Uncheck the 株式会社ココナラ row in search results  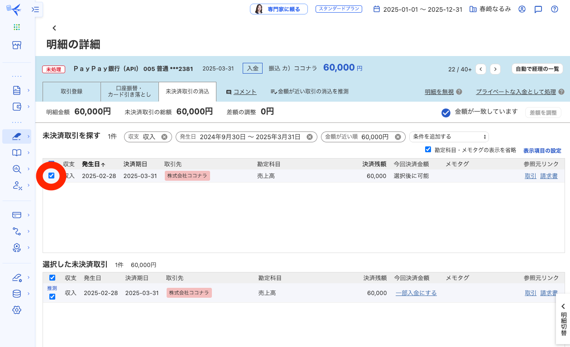click(51, 176)
